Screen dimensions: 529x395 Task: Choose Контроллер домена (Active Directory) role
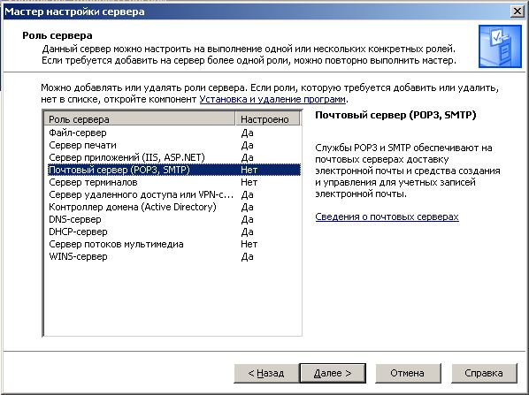tap(173, 207)
